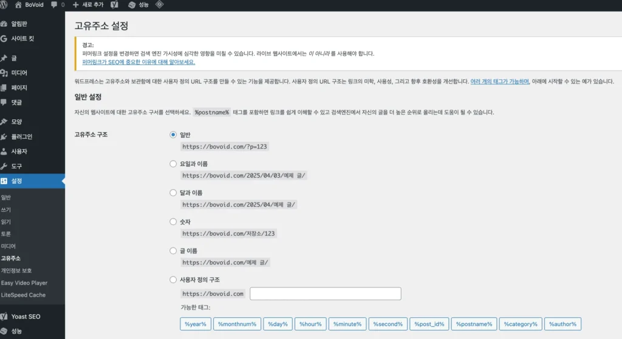The image size is (622, 339).
Task: Click the 플러그인 plugin icon in sidebar
Action: (5, 136)
